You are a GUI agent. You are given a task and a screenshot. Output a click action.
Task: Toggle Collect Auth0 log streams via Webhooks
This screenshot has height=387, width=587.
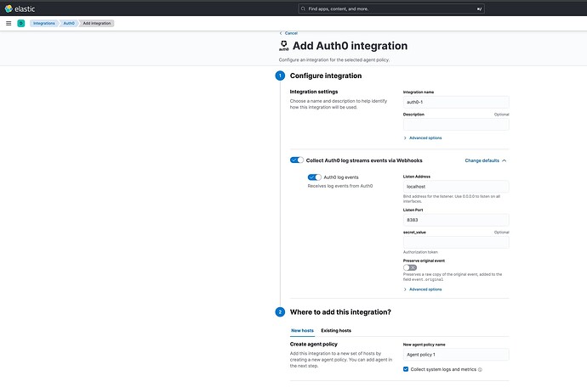click(x=297, y=160)
